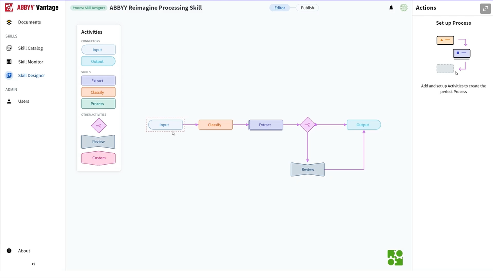Click the Skill Catalog icon

coord(9,48)
